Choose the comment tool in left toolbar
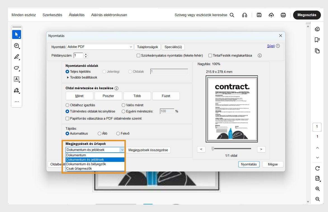This screenshot has height=212, width=328. [16, 46]
